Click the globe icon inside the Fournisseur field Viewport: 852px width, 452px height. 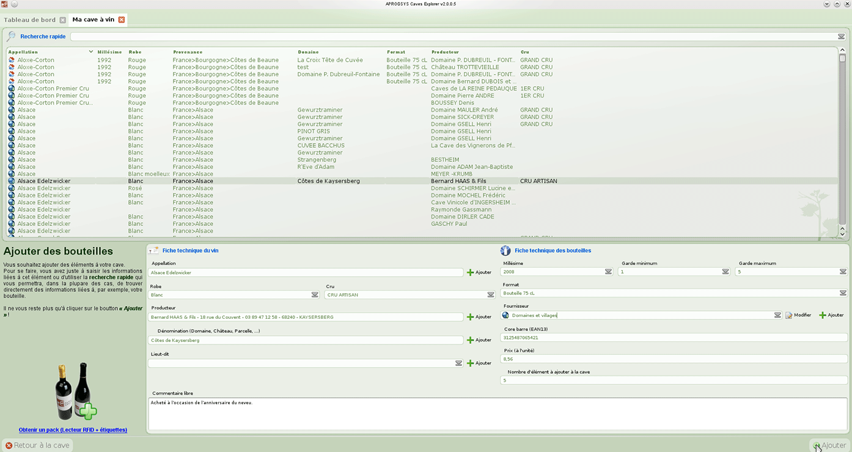click(505, 316)
